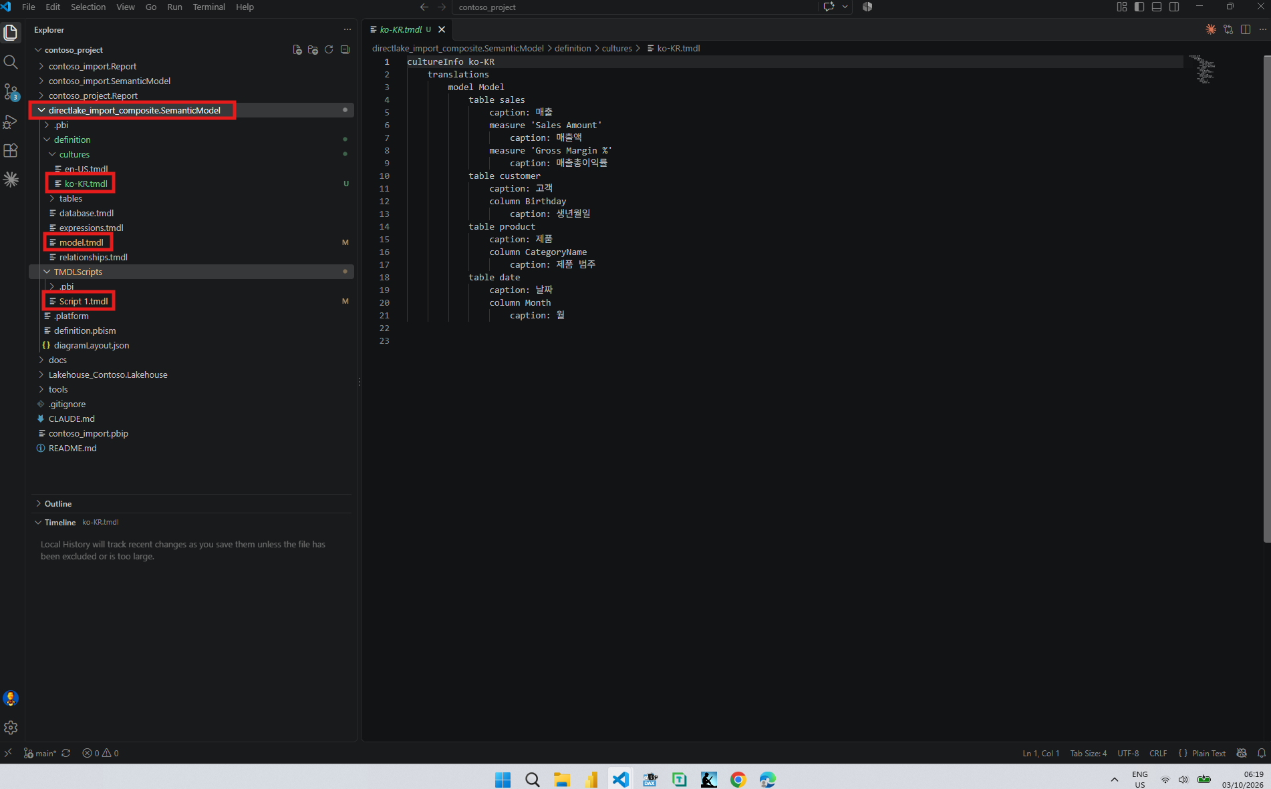Toggle the Panel layout button
1271x789 pixels.
coord(1157,7)
